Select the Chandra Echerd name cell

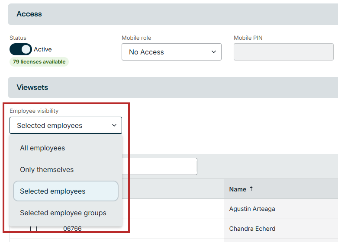[x=281, y=229]
